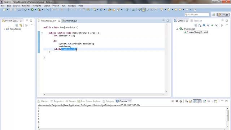The height and width of the screenshot is (130, 231).
Task: Click the New file toolbar icon
Action: 4,10
